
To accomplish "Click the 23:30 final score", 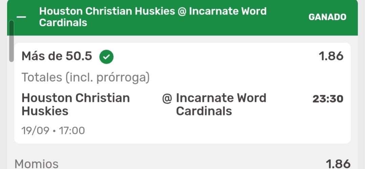I will tap(328, 99).
